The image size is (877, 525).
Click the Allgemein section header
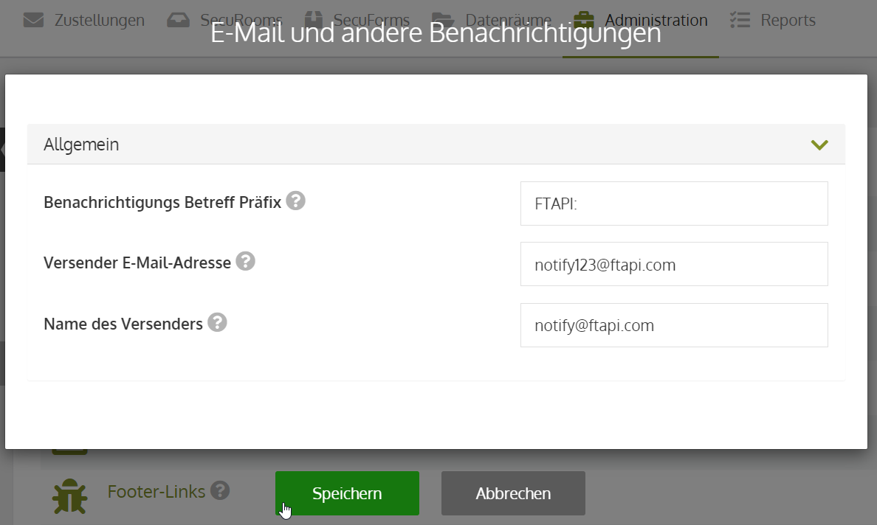tap(436, 144)
